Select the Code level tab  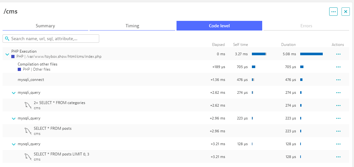[219, 26]
